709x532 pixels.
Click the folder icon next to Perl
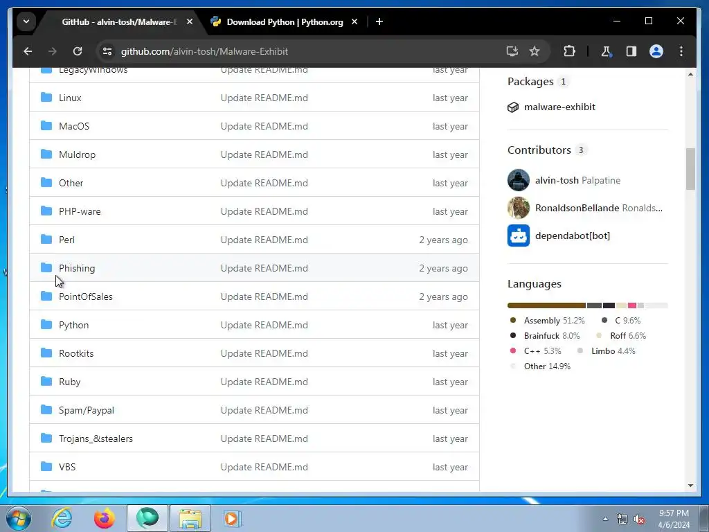pyautogui.click(x=46, y=239)
